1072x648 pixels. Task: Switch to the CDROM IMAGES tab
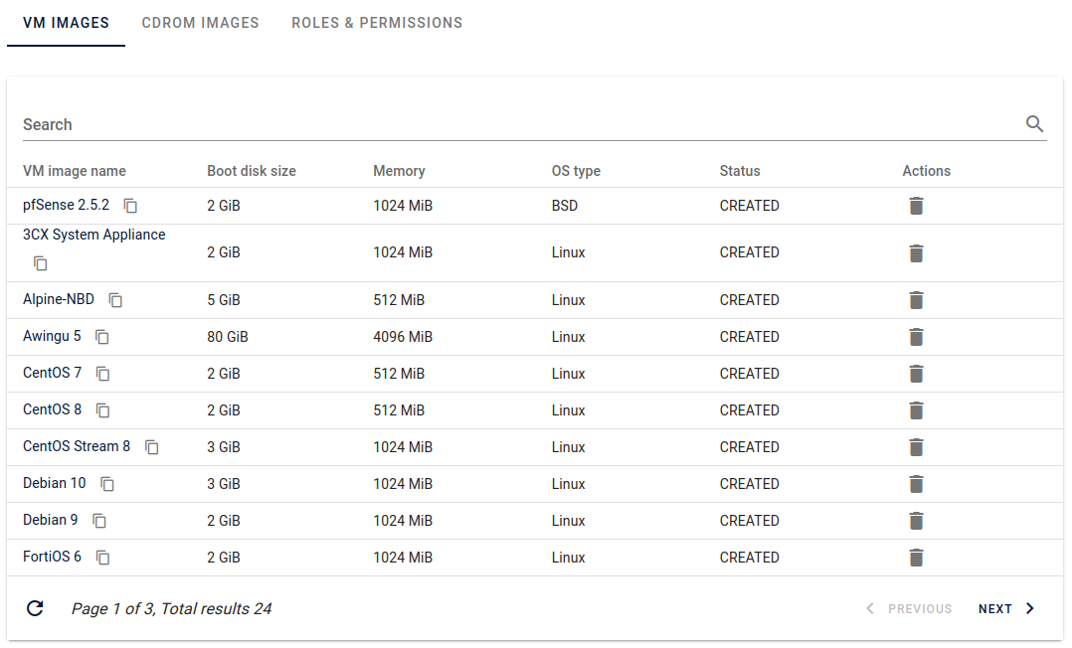coord(200,22)
